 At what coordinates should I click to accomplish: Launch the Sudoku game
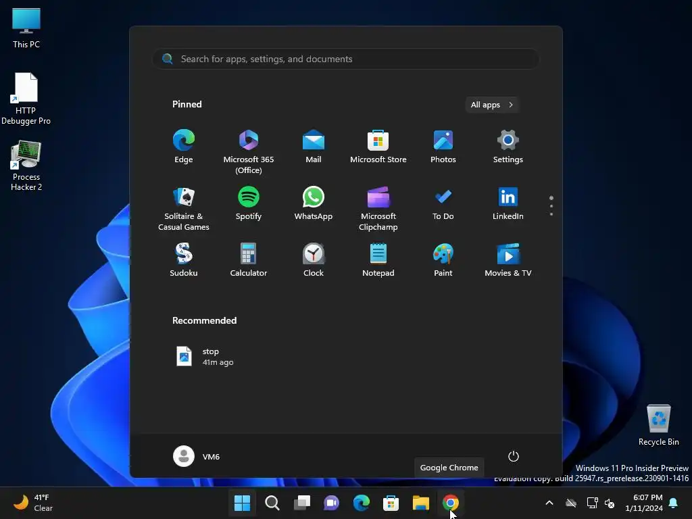184,260
